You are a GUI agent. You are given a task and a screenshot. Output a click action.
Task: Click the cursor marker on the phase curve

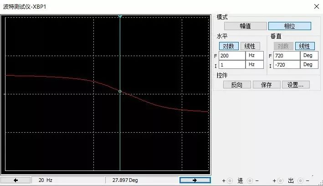pos(120,91)
